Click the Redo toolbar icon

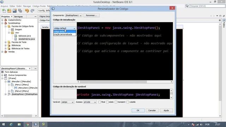coord(32,11)
